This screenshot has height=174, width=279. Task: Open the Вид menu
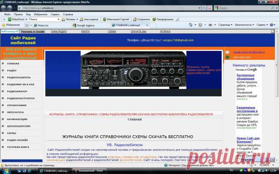click(28, 14)
